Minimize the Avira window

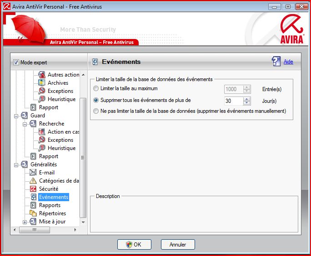[275, 7]
